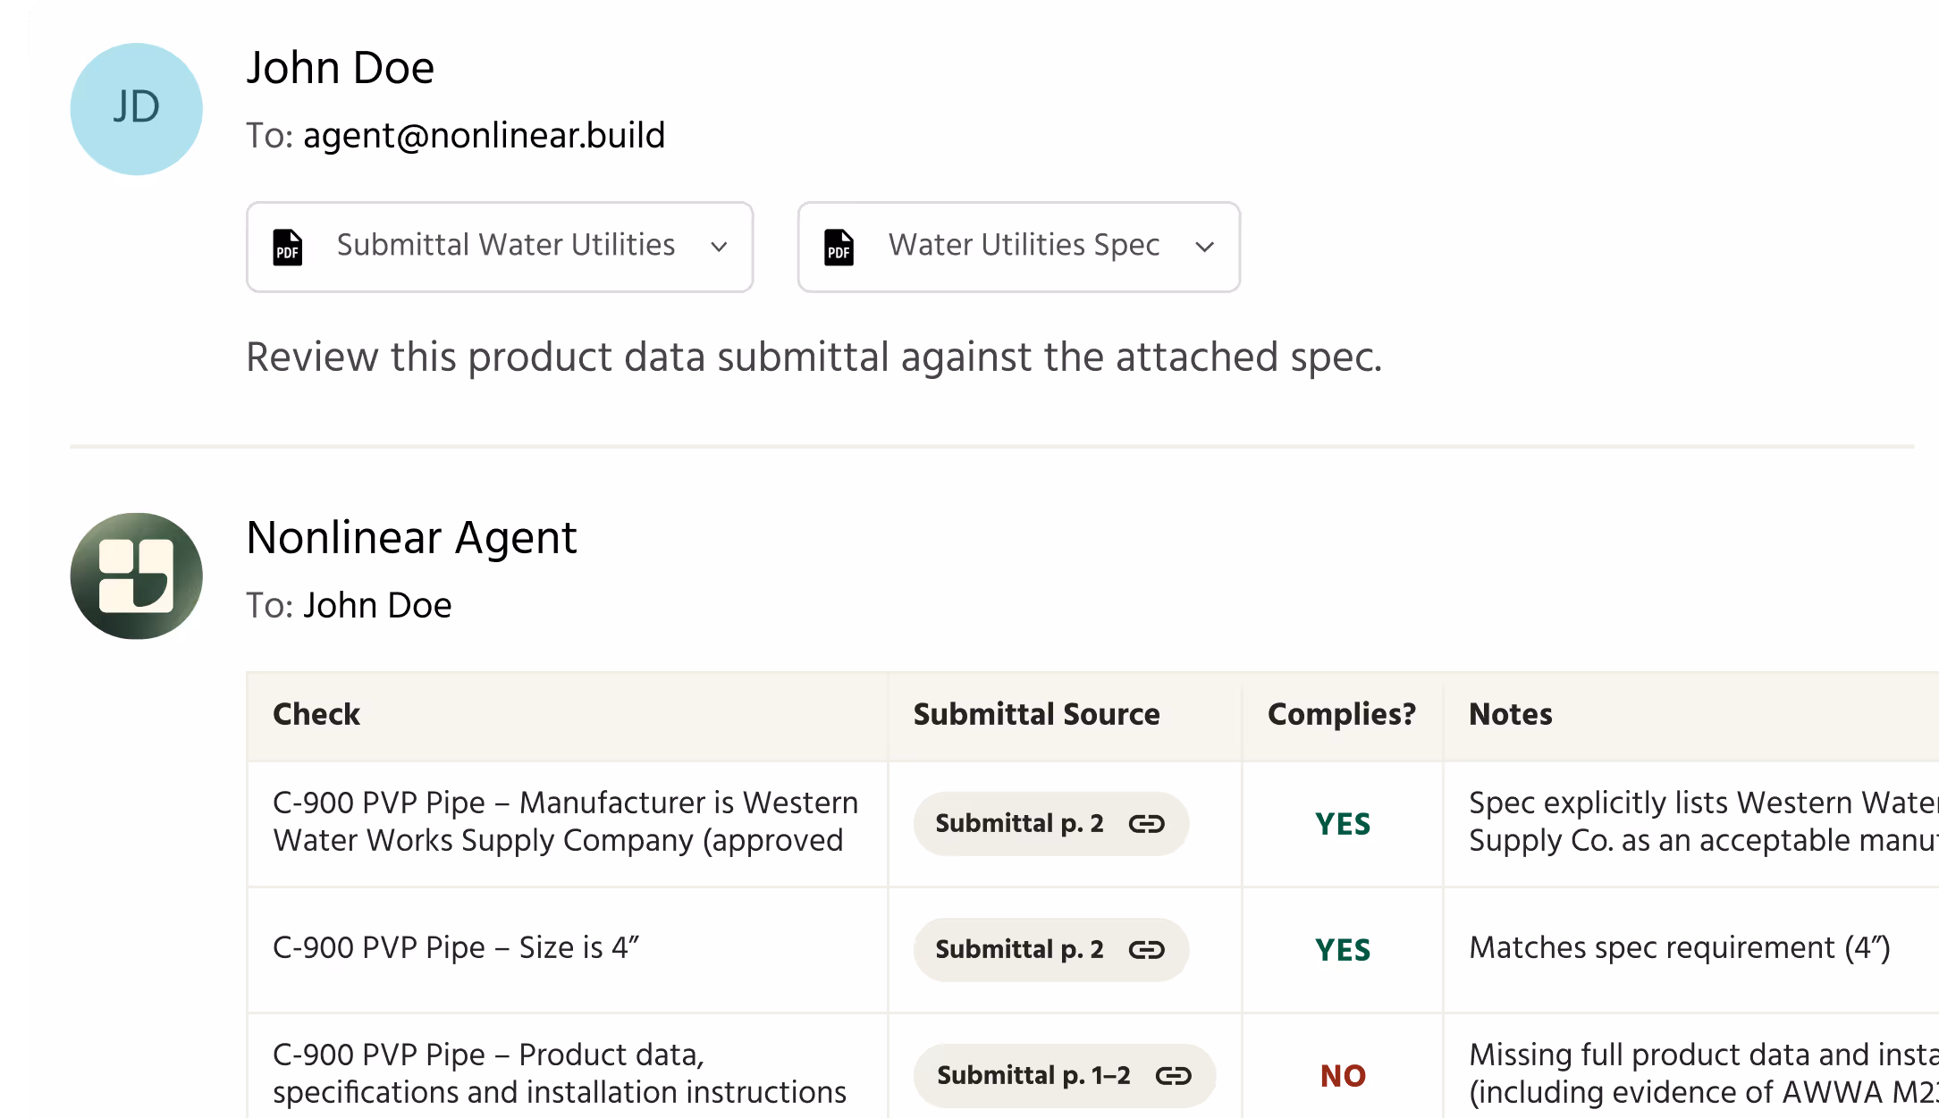1939x1118 pixels.
Task: Open Submittal p. 2 source for manufacturer check
Action: coord(1019,824)
